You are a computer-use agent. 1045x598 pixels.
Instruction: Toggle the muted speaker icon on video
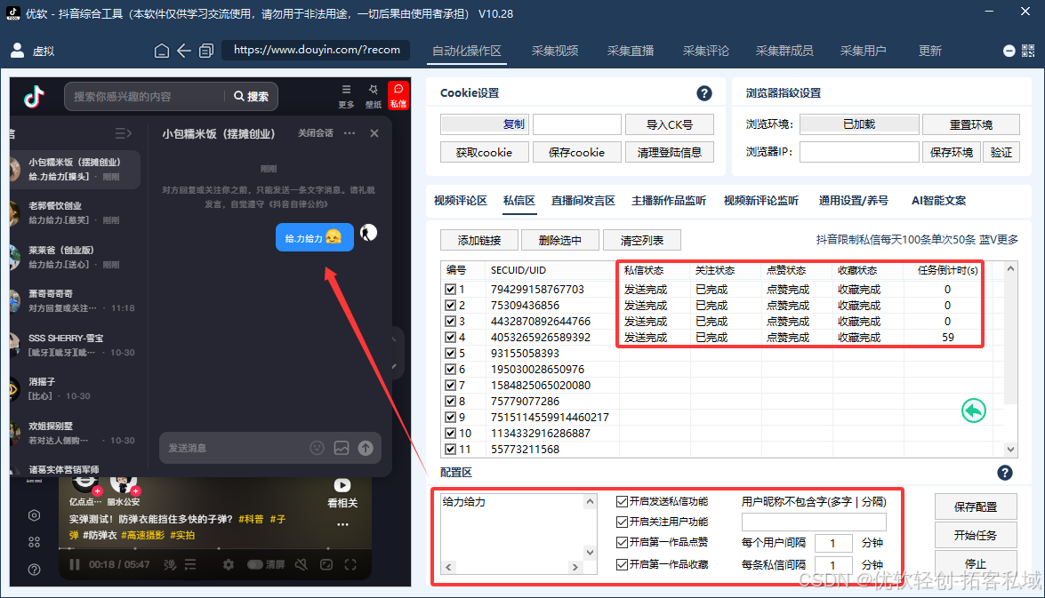pyautogui.click(x=301, y=565)
